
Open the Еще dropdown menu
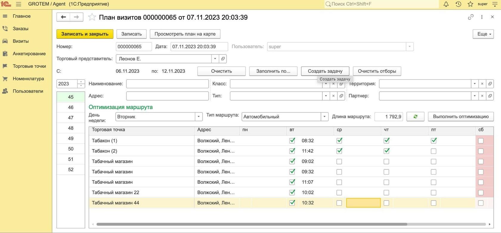click(x=483, y=34)
